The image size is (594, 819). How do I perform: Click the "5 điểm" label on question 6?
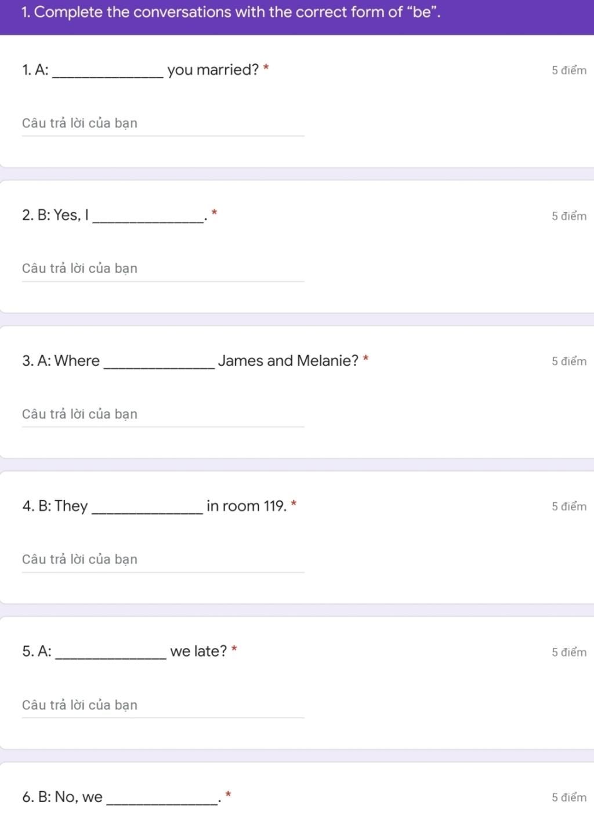point(569,797)
